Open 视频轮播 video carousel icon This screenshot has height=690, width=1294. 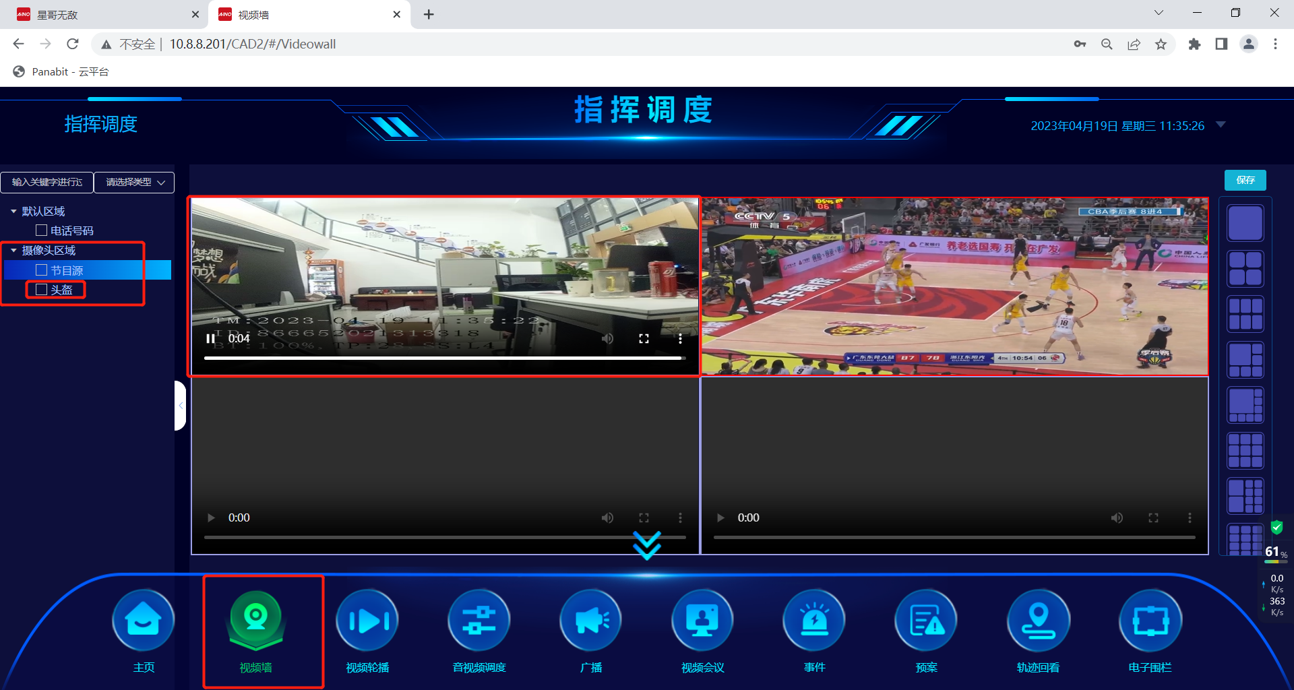(x=367, y=621)
